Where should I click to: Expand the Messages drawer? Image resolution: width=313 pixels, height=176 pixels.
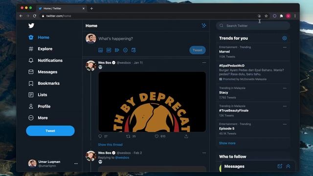[x=288, y=166]
